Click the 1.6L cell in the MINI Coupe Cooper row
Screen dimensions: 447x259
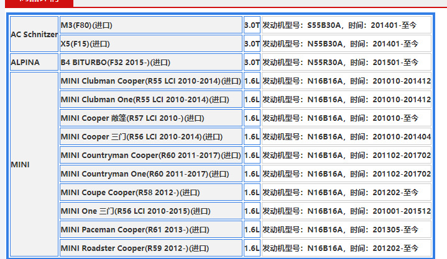point(252,193)
